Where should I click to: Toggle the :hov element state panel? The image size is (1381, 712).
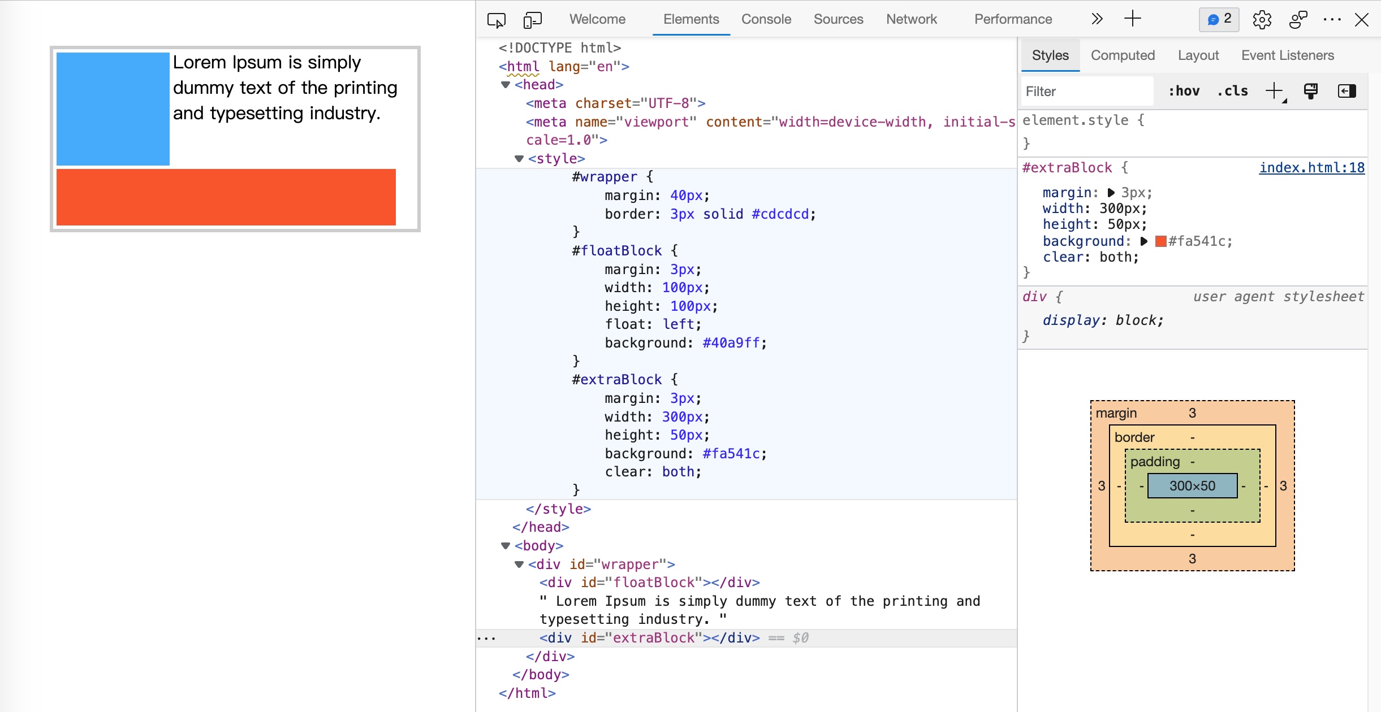1184,91
